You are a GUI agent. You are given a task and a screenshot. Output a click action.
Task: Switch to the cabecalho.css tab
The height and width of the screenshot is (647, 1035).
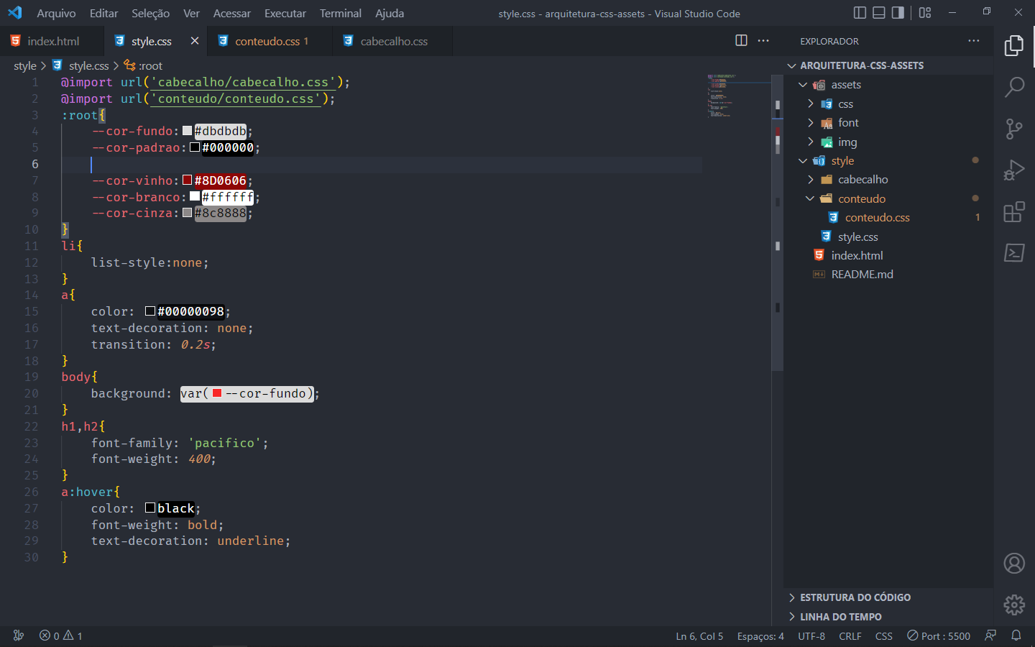(x=392, y=41)
